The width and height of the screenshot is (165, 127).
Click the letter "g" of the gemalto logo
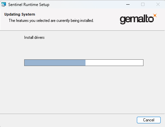coord(123,20)
